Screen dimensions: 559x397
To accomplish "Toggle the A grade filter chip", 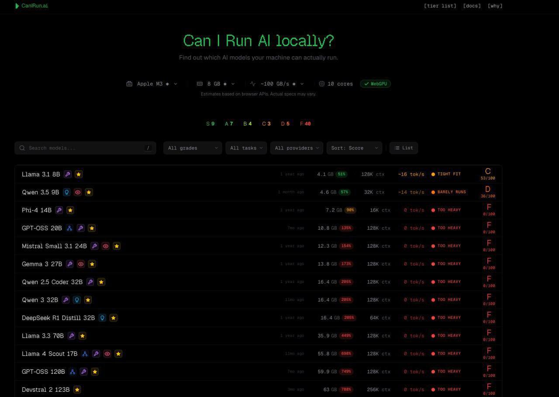I will pyautogui.click(x=229, y=124).
